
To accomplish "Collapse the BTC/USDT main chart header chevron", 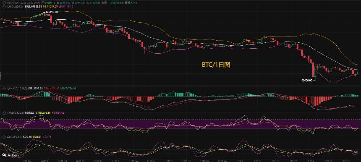I will pyautogui.click(x=4, y=3).
